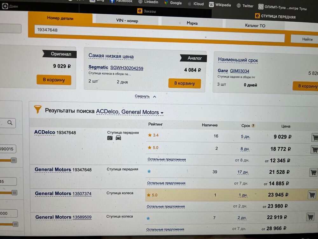
Task: Click the orange filter funnel icon
Action: (x=38, y=110)
